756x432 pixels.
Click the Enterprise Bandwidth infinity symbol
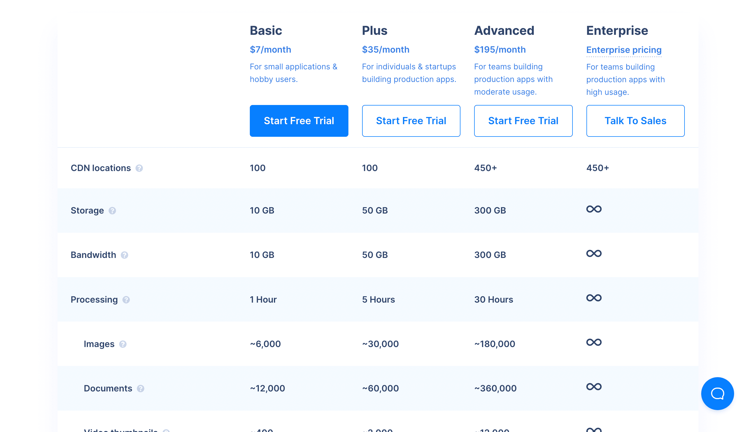pos(594,254)
